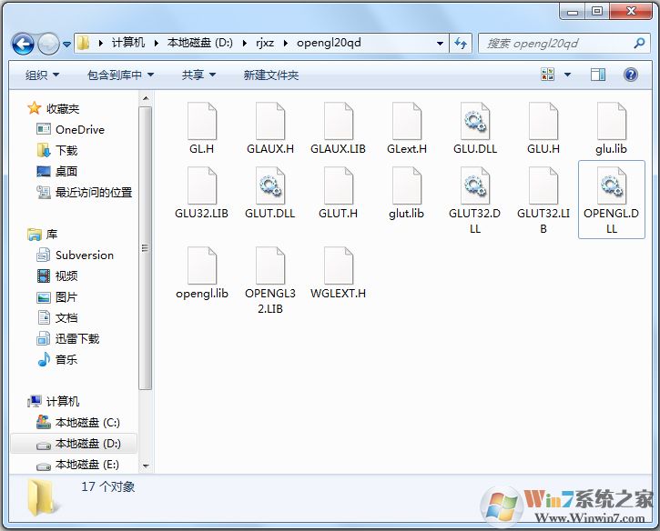Click rjxz in the address path
660x531 pixels.
tap(265, 43)
